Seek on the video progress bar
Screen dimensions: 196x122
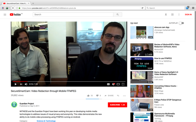click(69, 81)
